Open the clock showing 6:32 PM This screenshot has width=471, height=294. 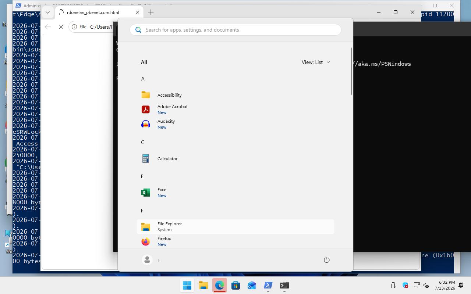click(x=445, y=285)
